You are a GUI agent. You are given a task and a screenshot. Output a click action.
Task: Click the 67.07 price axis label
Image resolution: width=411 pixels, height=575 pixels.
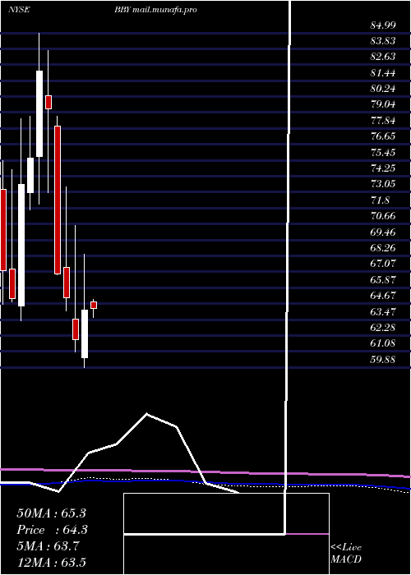tap(383, 264)
